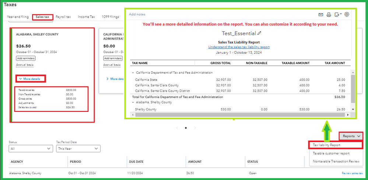
Task: Open the Reports dropdown button
Action: tap(351, 136)
